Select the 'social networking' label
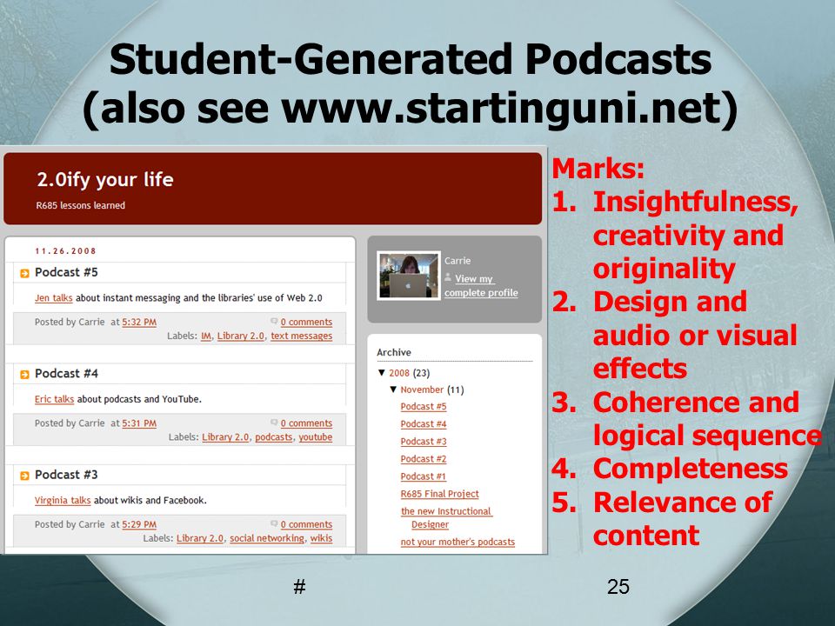This screenshot has width=835, height=626. click(267, 538)
